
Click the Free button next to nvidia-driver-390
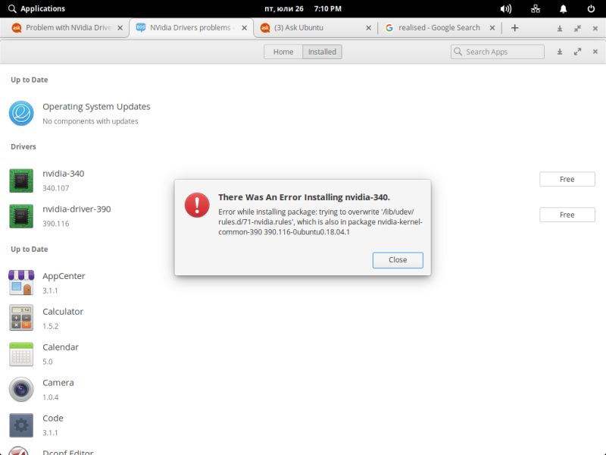[567, 215]
